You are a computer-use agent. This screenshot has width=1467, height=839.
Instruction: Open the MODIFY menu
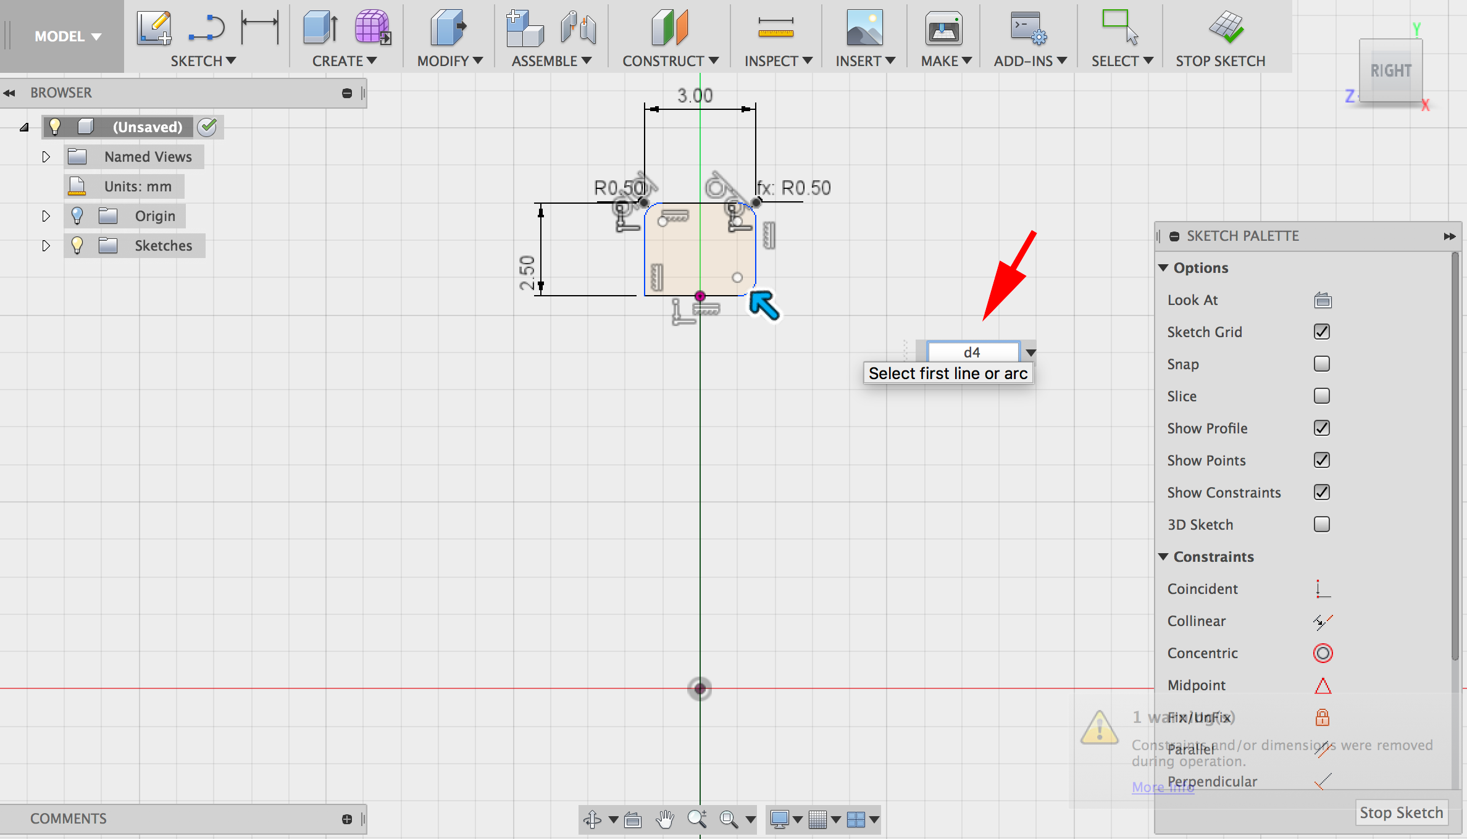pyautogui.click(x=450, y=61)
